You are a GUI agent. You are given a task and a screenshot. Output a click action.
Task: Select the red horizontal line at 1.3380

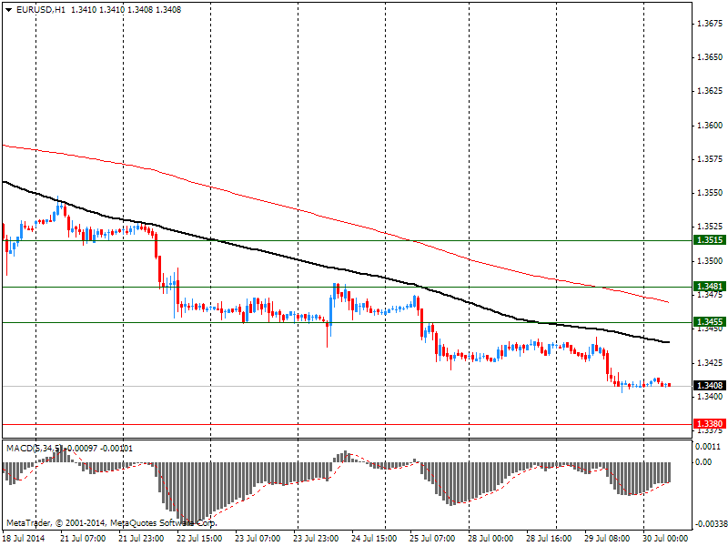tap(347, 424)
